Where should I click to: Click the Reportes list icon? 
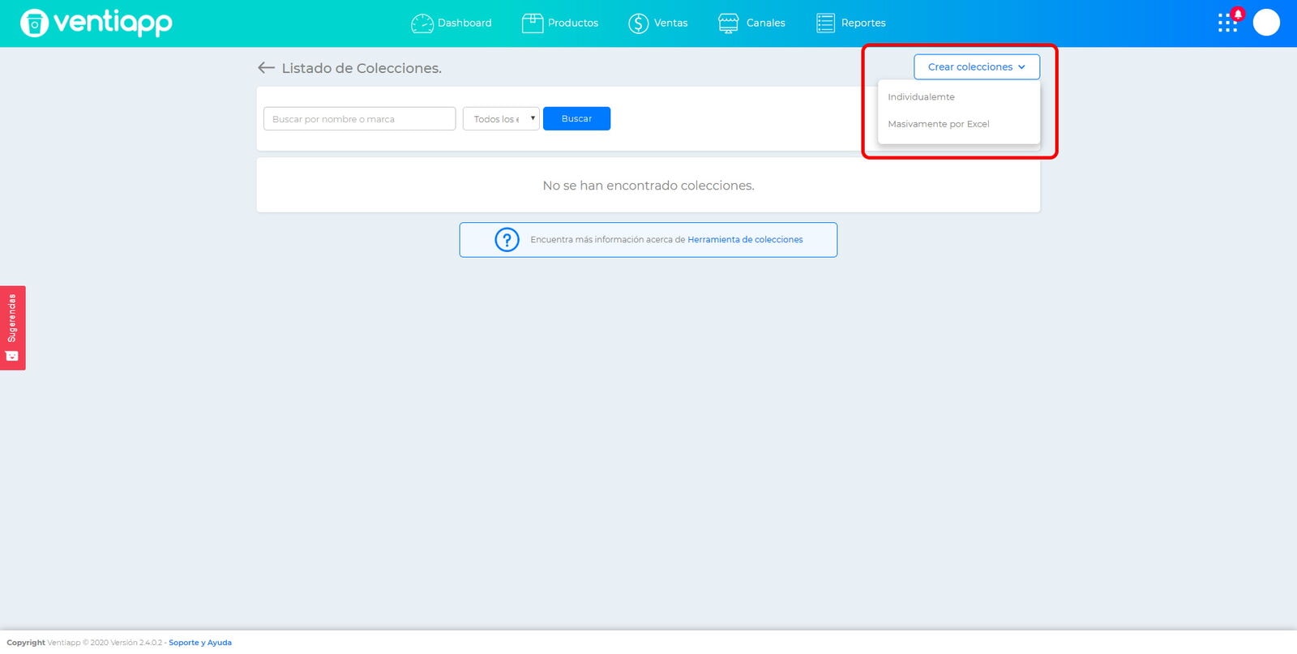tap(825, 24)
